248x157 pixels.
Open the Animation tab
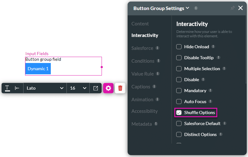(x=142, y=99)
